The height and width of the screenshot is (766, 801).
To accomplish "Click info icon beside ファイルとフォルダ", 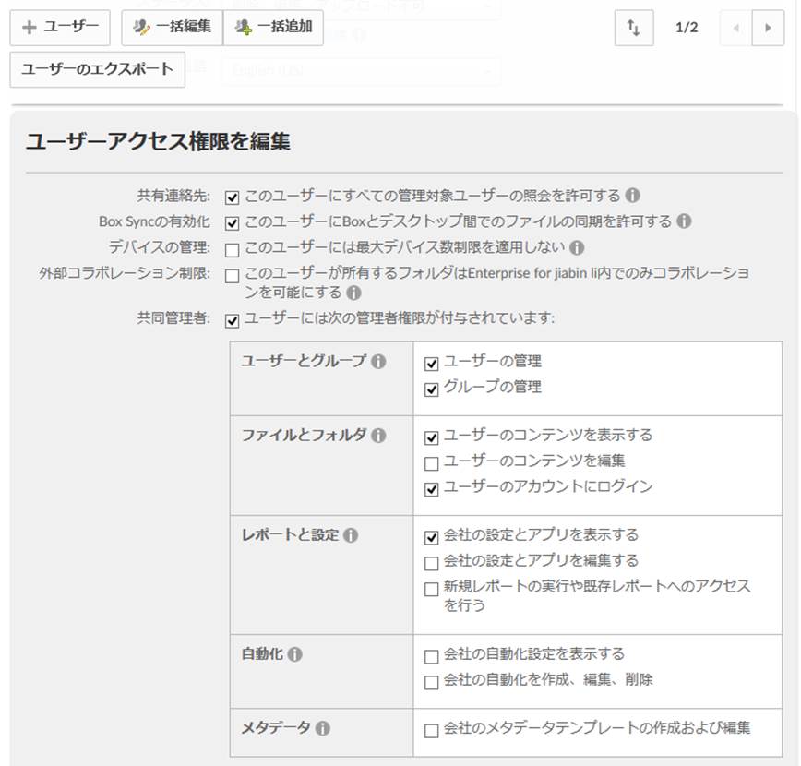I will [378, 436].
